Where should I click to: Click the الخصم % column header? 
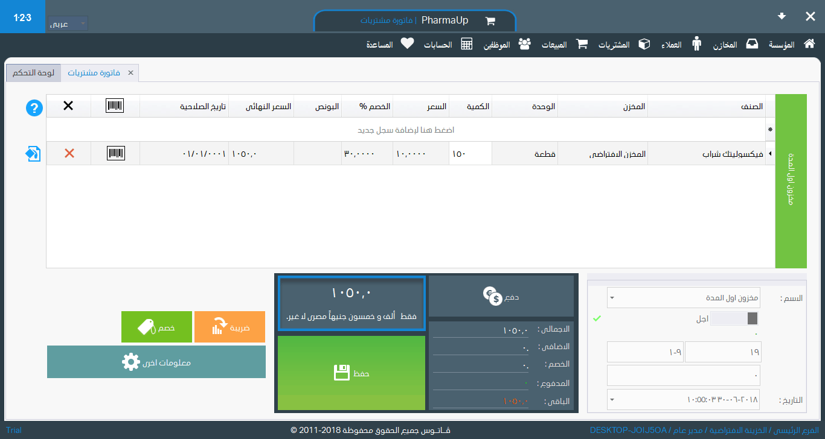point(367,106)
